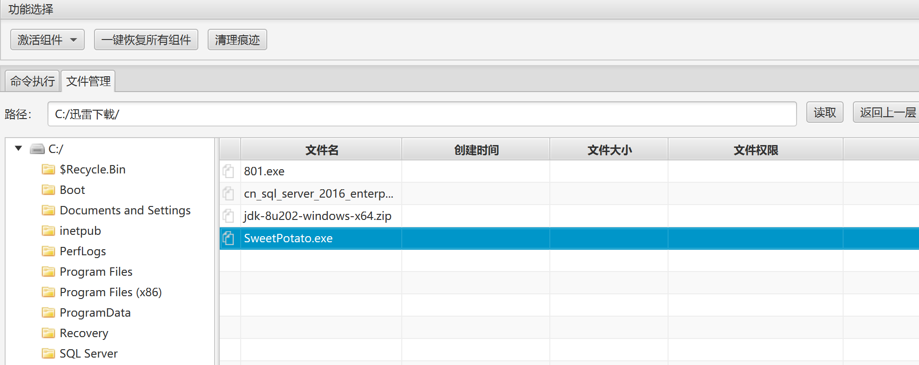This screenshot has width=919, height=365.
Task: Click the 清理痕迹 button
Action: (x=237, y=40)
